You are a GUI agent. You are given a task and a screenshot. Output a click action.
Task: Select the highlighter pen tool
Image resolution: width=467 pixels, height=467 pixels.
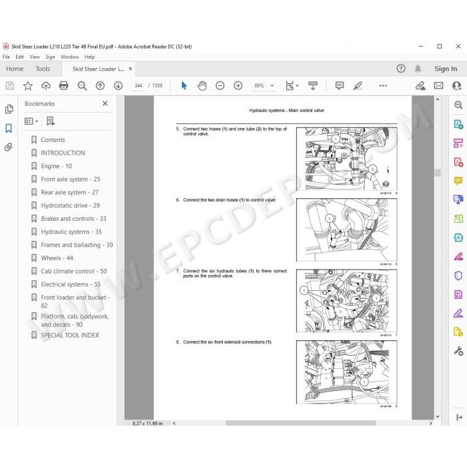tap(358, 86)
